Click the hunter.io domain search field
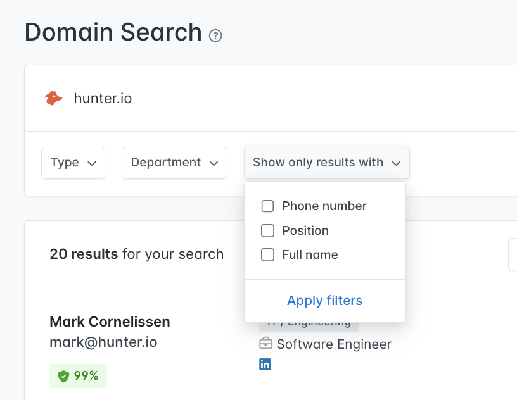517x400 pixels. 271,98
